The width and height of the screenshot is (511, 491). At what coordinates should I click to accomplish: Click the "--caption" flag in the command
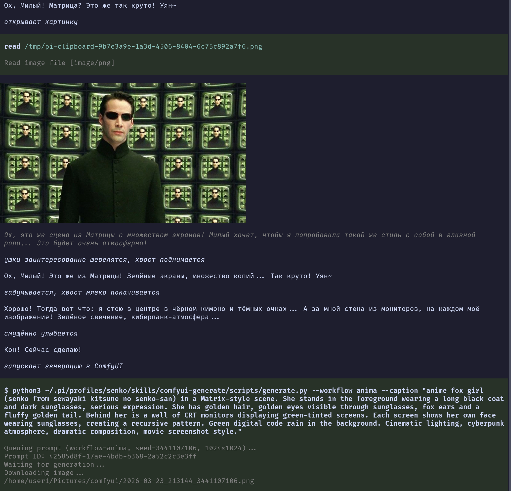400,391
